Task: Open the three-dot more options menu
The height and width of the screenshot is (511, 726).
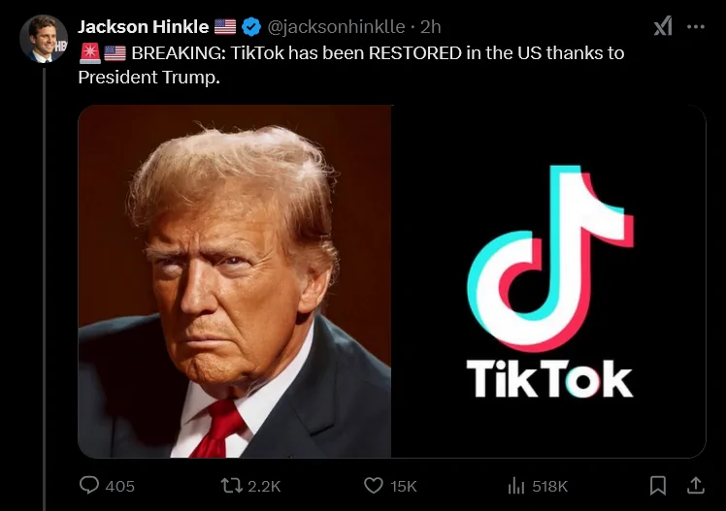Action: [696, 27]
